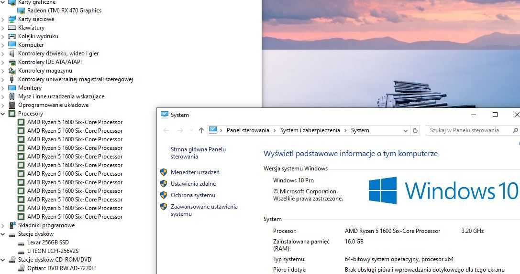Click System i zabezpieczenia in breadcrumb
Viewport: 520px width, 274px height.
(x=310, y=130)
